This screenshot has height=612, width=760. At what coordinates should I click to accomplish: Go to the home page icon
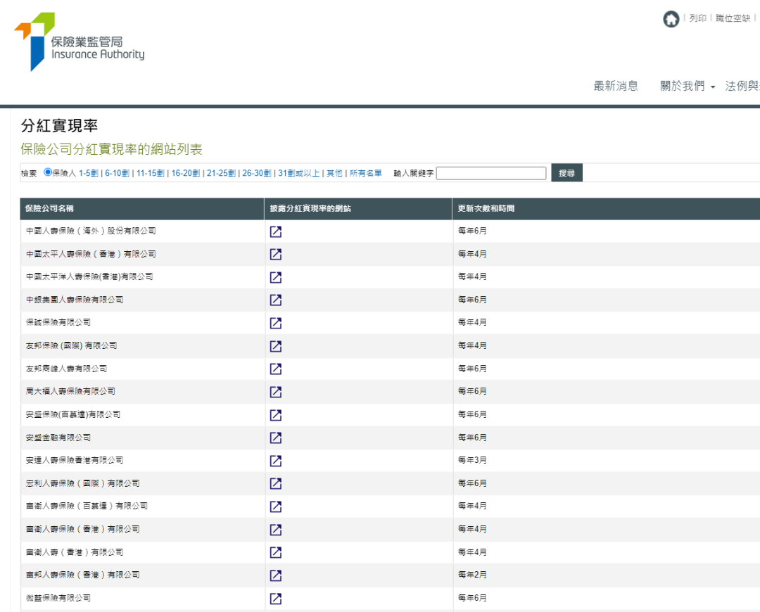pyautogui.click(x=671, y=20)
